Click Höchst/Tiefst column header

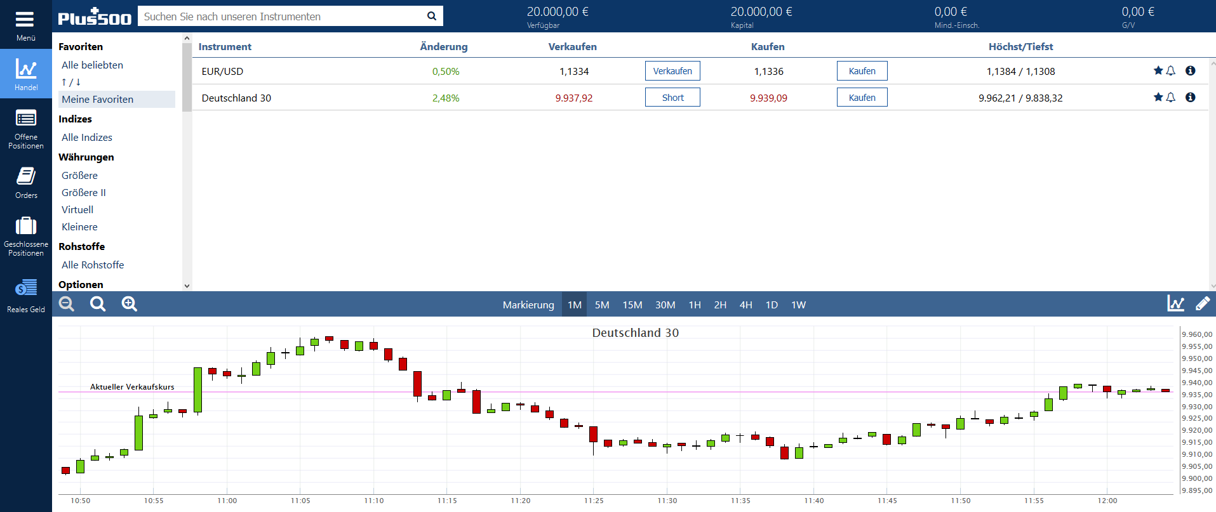(1020, 47)
